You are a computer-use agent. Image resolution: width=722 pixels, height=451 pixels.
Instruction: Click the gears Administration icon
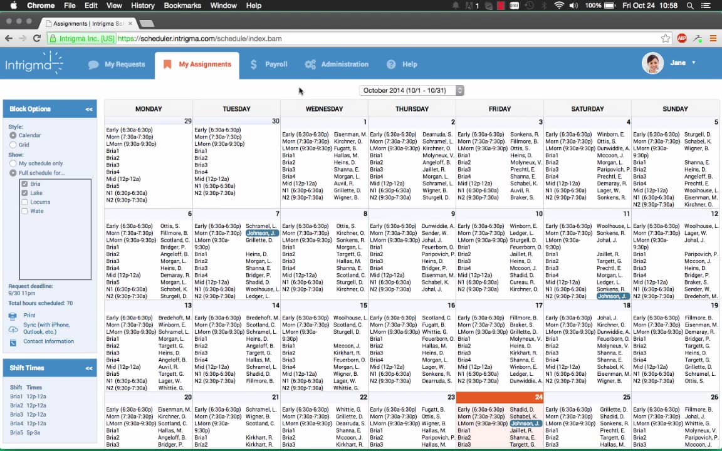(x=310, y=65)
